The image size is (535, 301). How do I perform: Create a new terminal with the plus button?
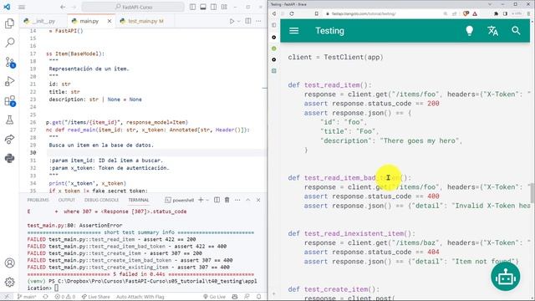(201, 200)
